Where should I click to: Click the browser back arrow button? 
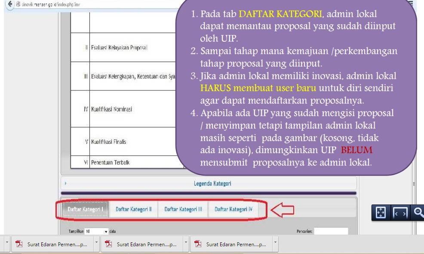click(10, 4)
